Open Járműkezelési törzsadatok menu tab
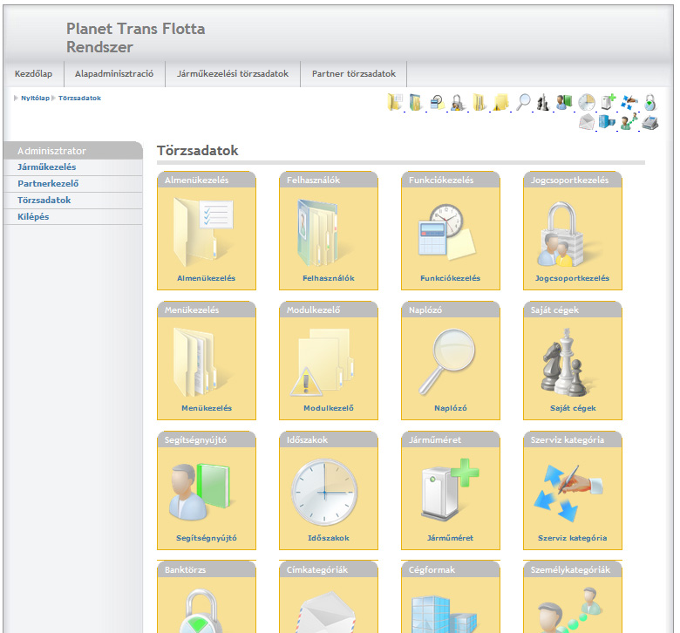The width and height of the screenshot is (680, 633). tap(233, 74)
